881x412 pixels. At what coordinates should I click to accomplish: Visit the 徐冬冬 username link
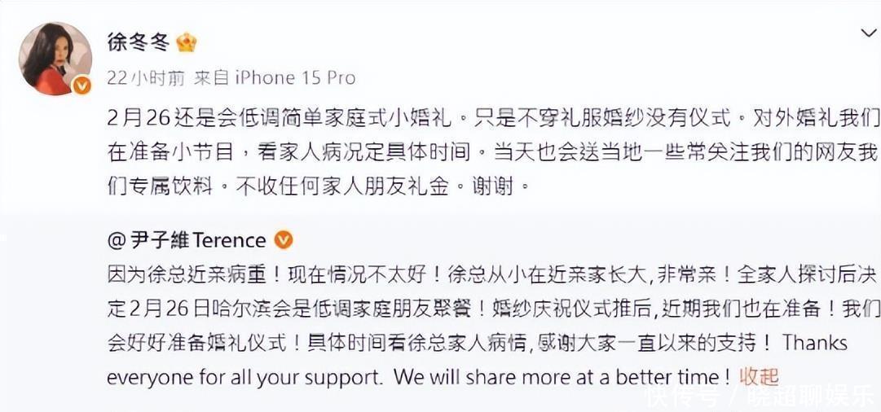coord(137,42)
